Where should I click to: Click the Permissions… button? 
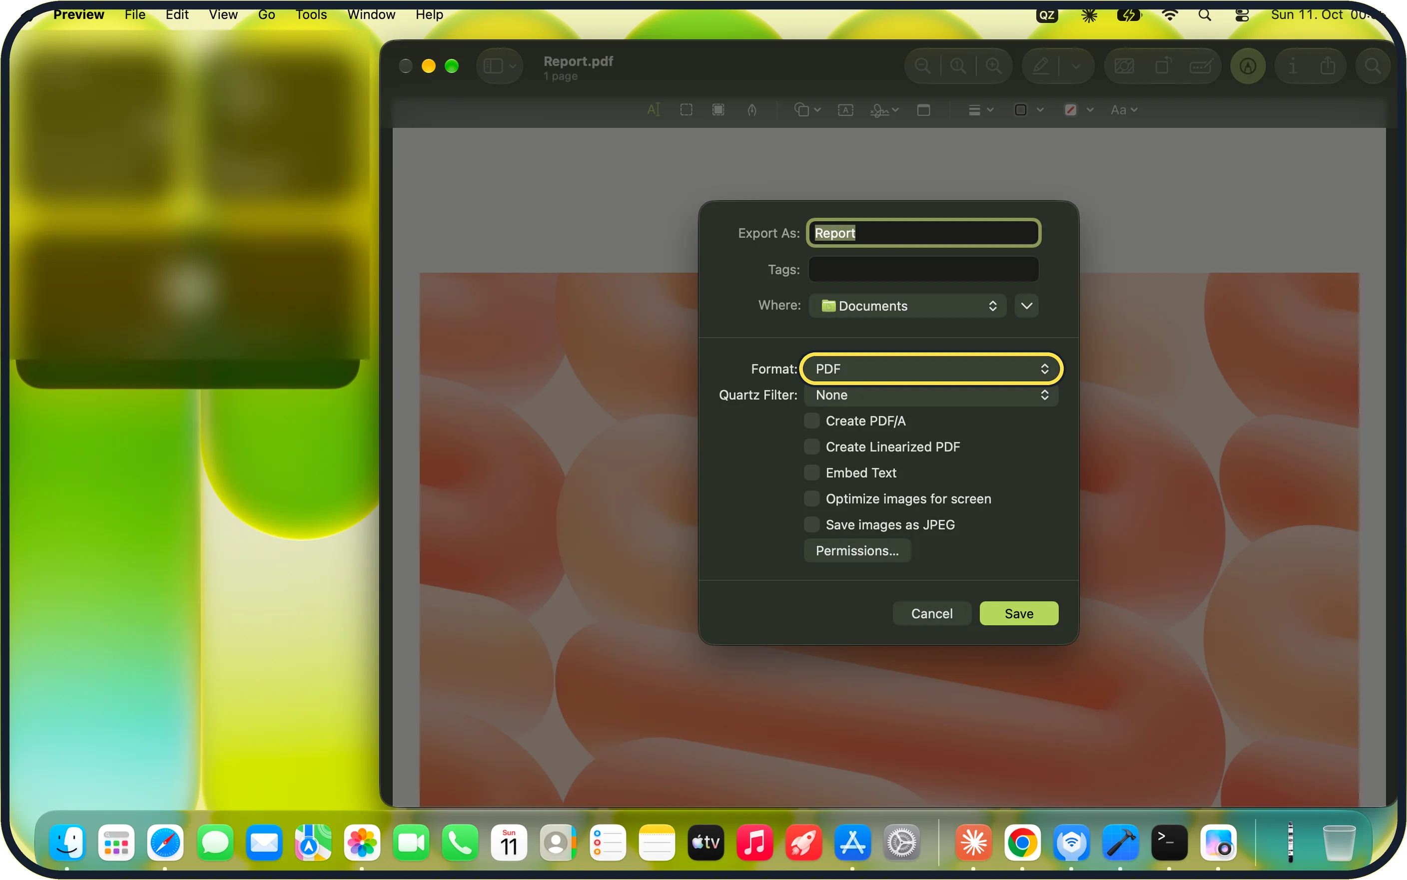(857, 550)
